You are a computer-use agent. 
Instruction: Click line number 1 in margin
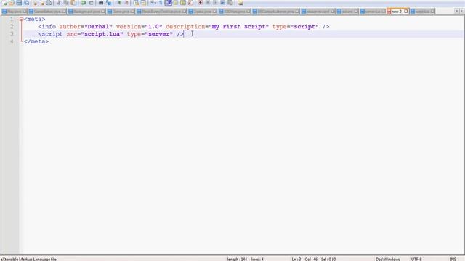coord(12,20)
